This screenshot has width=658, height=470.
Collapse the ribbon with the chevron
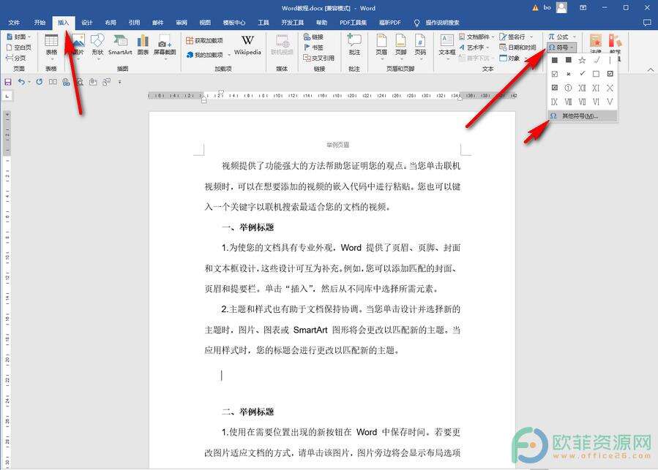(x=650, y=69)
